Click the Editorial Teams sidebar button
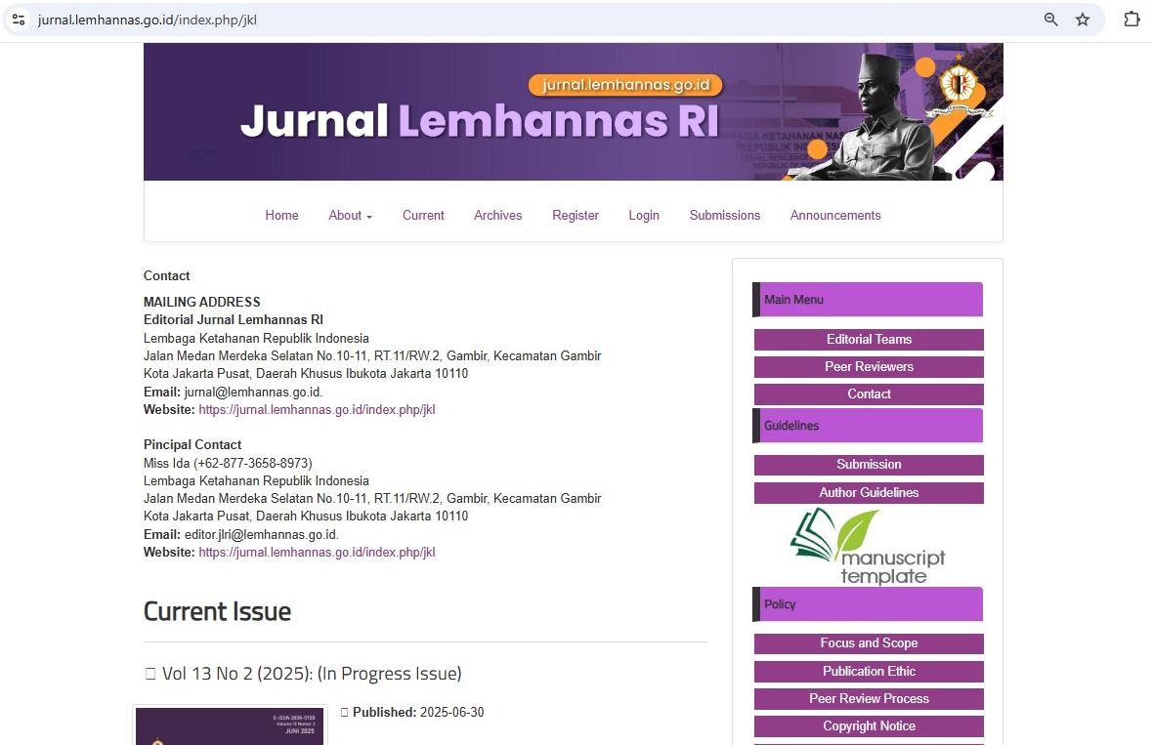 [x=869, y=339]
